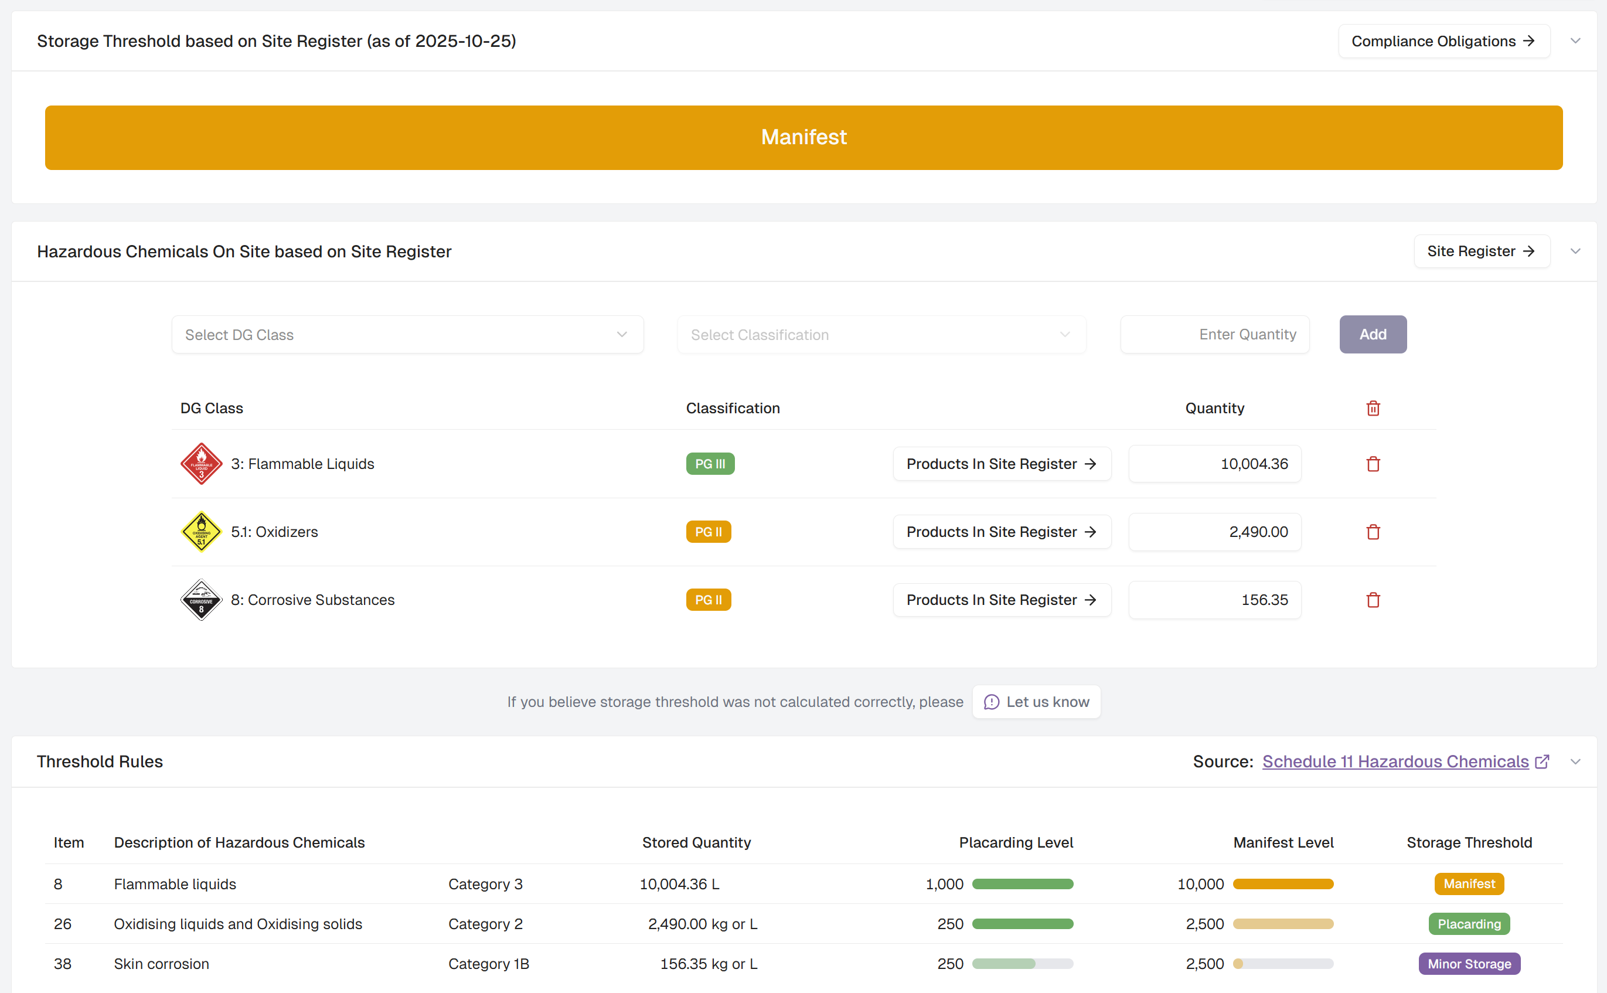Click the alert icon in Let us know
Viewport: 1607px width, 993px height.
pyautogui.click(x=992, y=702)
